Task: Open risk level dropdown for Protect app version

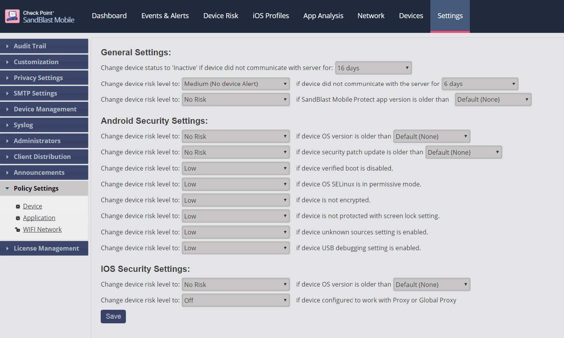Action: coord(236,100)
